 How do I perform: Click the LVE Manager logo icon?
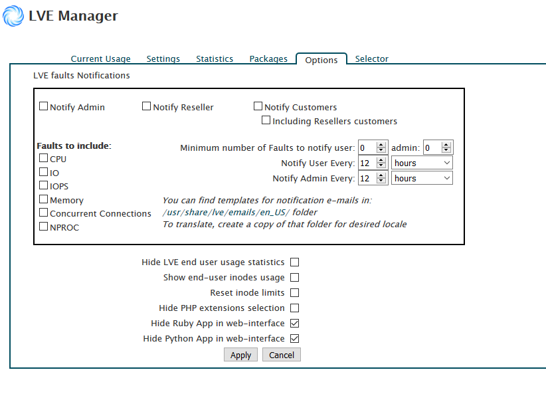coord(13,16)
